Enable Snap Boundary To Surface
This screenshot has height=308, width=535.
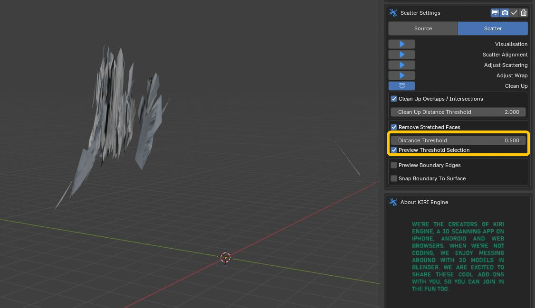pos(394,178)
